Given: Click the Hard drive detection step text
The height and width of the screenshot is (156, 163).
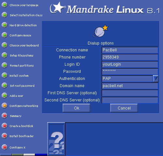Looking at the screenshot, I should tap(23, 25).
